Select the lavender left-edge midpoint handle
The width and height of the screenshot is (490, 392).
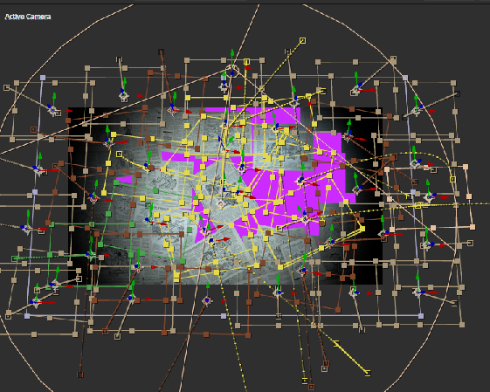[x=35, y=191]
